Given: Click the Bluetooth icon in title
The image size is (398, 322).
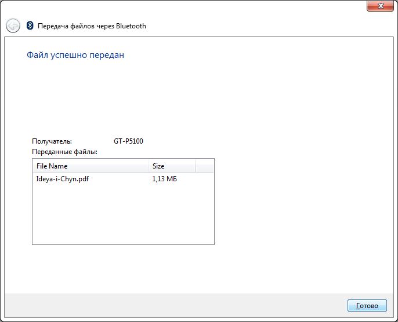Looking at the screenshot, I should tap(30, 25).
